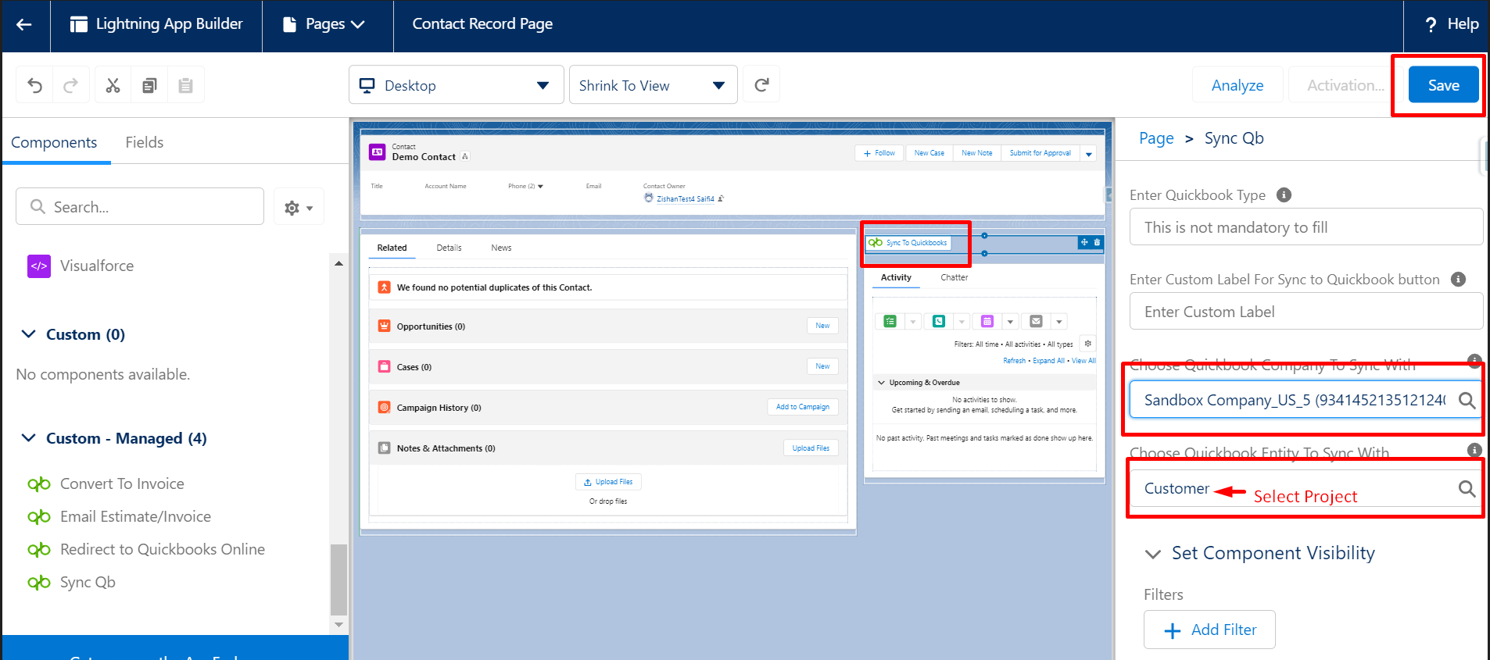Click the New Note button
Screen dimensions: 1490x660
tap(977, 153)
